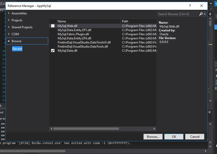
Task: Click horizontal scrollbar left arrow
Action: (x=51, y=129)
